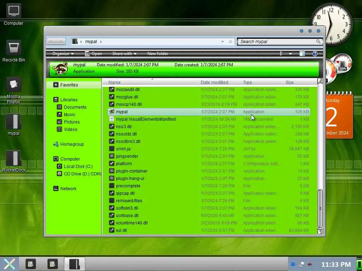Open the Pictures library
The height and width of the screenshot is (271, 362).
click(68, 122)
